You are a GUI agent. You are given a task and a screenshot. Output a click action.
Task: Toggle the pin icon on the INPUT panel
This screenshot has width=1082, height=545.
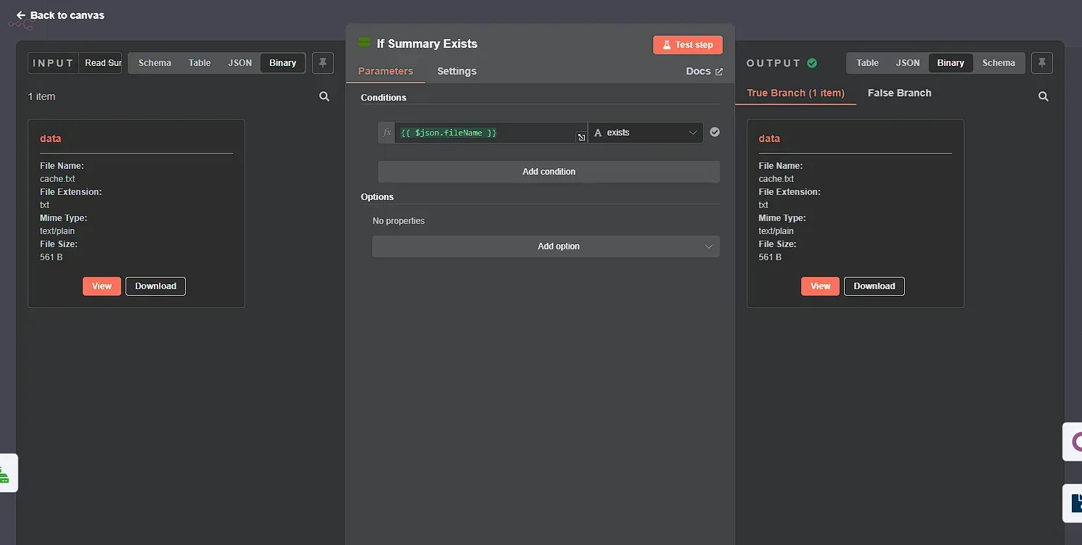pos(322,63)
